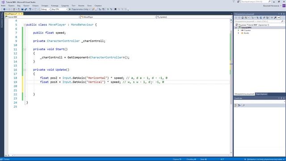Toggle auto-hide pin on Solution Explorer panel
Screen dimensions: 286x161
281,14
